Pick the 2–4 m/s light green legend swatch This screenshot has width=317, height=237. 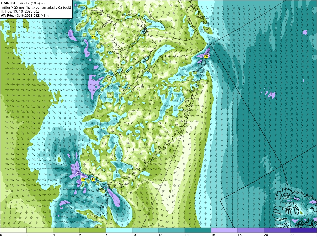[40, 230]
